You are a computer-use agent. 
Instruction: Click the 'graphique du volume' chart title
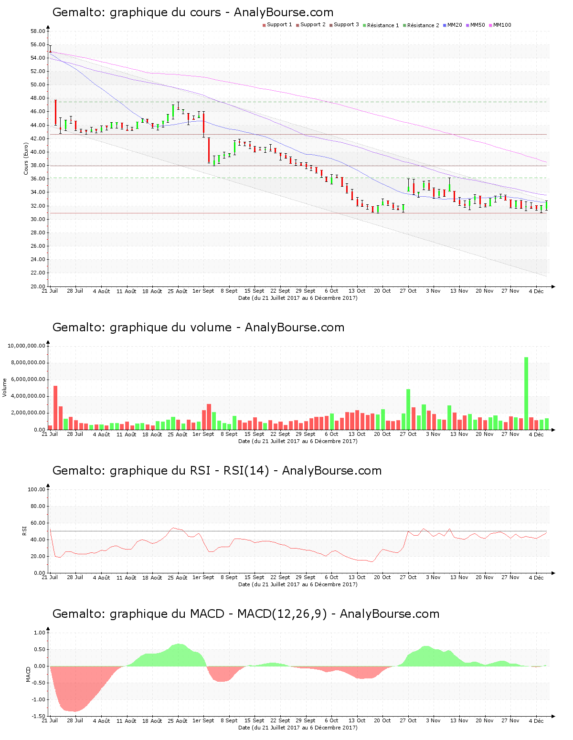point(198,328)
